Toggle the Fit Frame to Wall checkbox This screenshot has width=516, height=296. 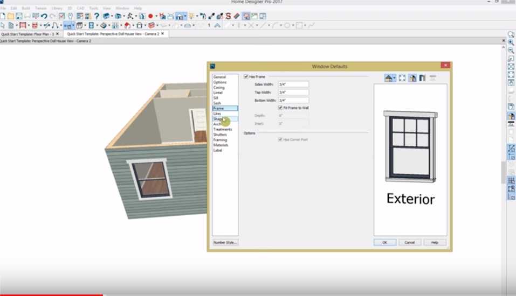click(280, 108)
